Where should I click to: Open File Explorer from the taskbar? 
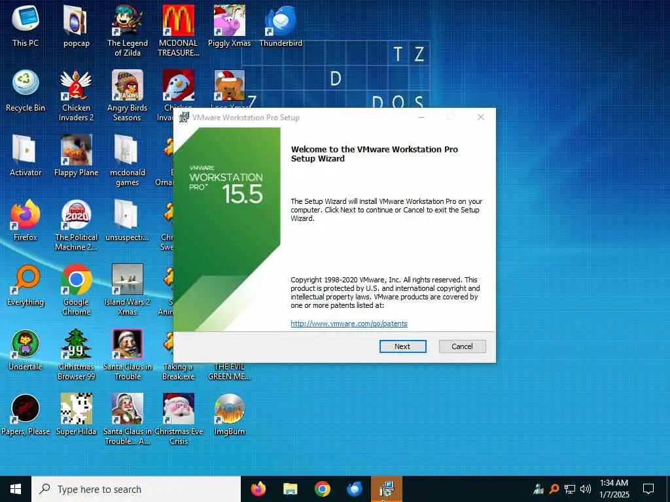point(290,489)
